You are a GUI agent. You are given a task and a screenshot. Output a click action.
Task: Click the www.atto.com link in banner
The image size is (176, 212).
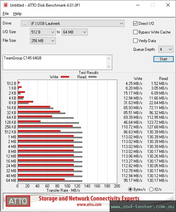pyautogui.click(x=89, y=205)
